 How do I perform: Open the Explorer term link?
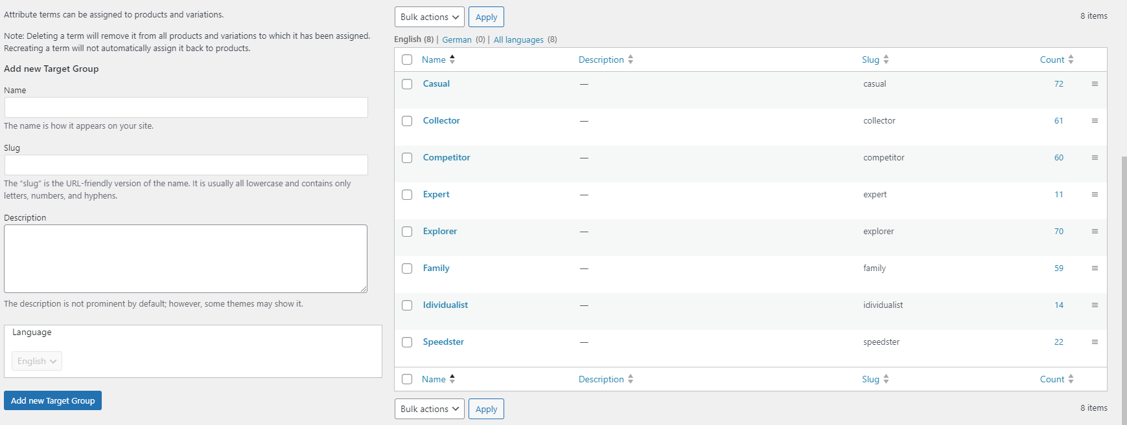pos(440,231)
